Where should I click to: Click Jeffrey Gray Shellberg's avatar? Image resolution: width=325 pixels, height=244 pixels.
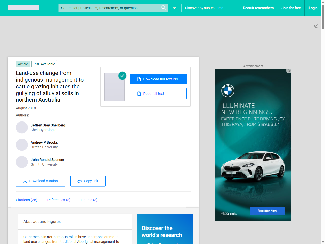coord(22,128)
